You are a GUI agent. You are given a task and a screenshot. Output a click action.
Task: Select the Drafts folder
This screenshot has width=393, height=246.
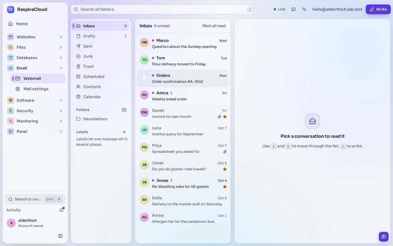[x=101, y=36]
